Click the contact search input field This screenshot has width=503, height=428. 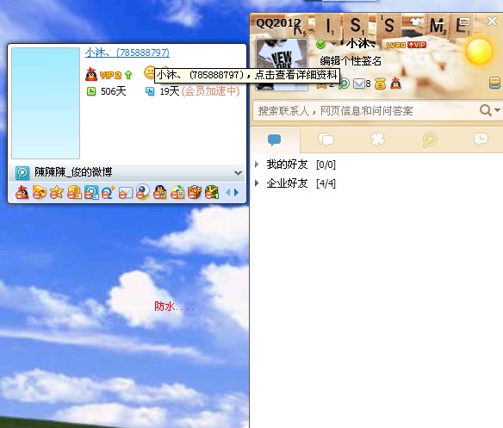tap(365, 111)
